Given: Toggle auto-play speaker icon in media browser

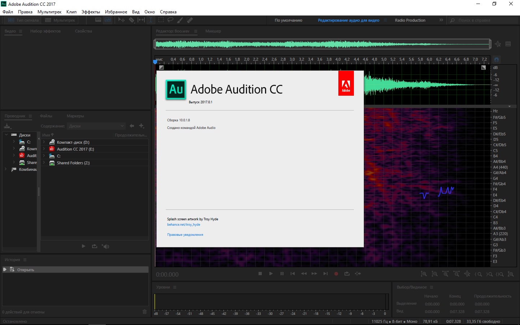Looking at the screenshot, I should click(x=105, y=246).
